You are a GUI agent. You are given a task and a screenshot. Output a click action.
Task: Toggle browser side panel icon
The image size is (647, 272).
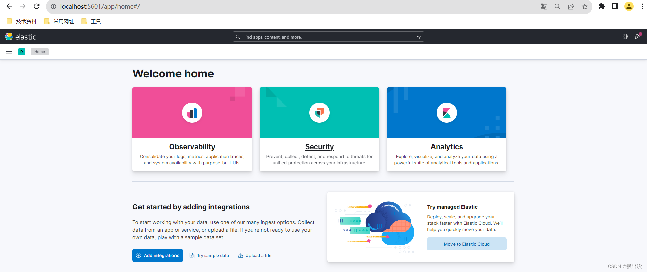tap(615, 6)
